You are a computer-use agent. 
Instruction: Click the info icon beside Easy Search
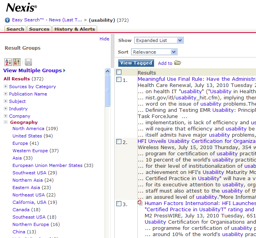7,20
